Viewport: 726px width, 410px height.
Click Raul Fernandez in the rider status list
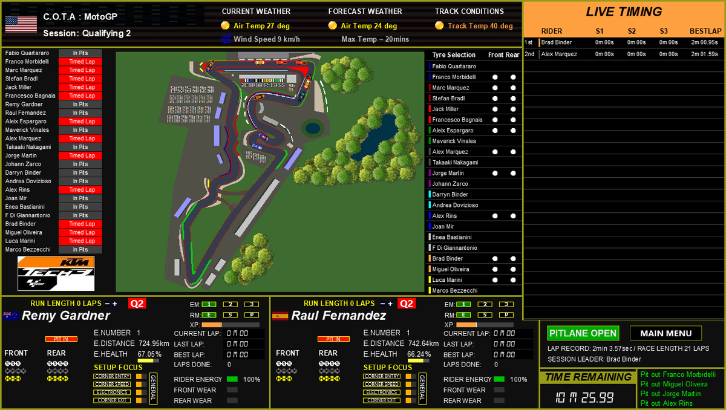click(x=53, y=112)
